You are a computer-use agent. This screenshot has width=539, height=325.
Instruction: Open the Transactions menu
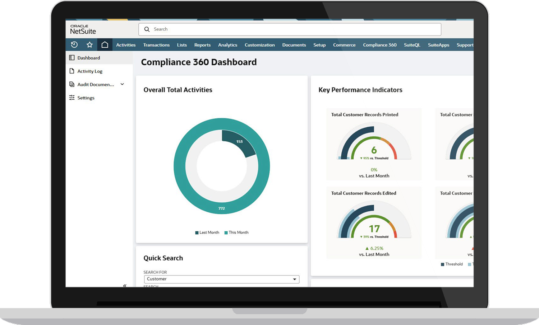point(156,44)
